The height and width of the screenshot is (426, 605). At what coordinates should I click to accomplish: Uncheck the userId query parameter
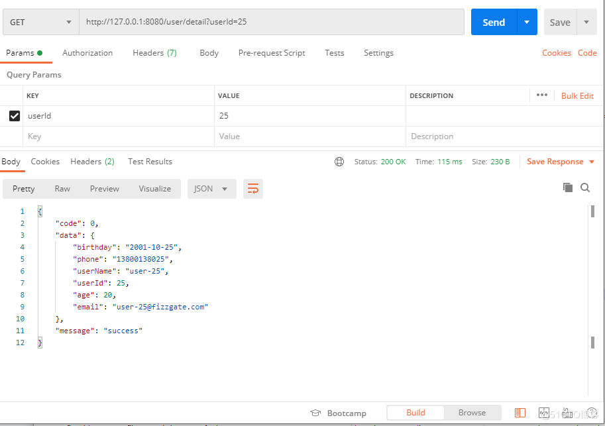coord(14,115)
